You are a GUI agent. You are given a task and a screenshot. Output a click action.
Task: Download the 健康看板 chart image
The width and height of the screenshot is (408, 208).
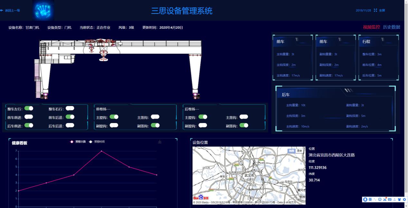pos(160,142)
